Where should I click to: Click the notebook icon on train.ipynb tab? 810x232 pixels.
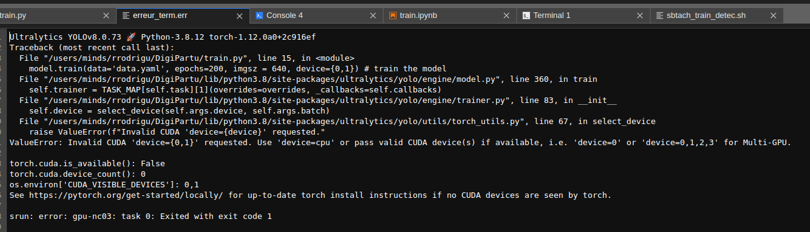(393, 15)
